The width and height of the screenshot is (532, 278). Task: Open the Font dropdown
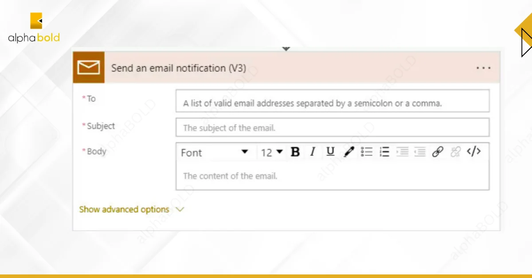point(215,152)
